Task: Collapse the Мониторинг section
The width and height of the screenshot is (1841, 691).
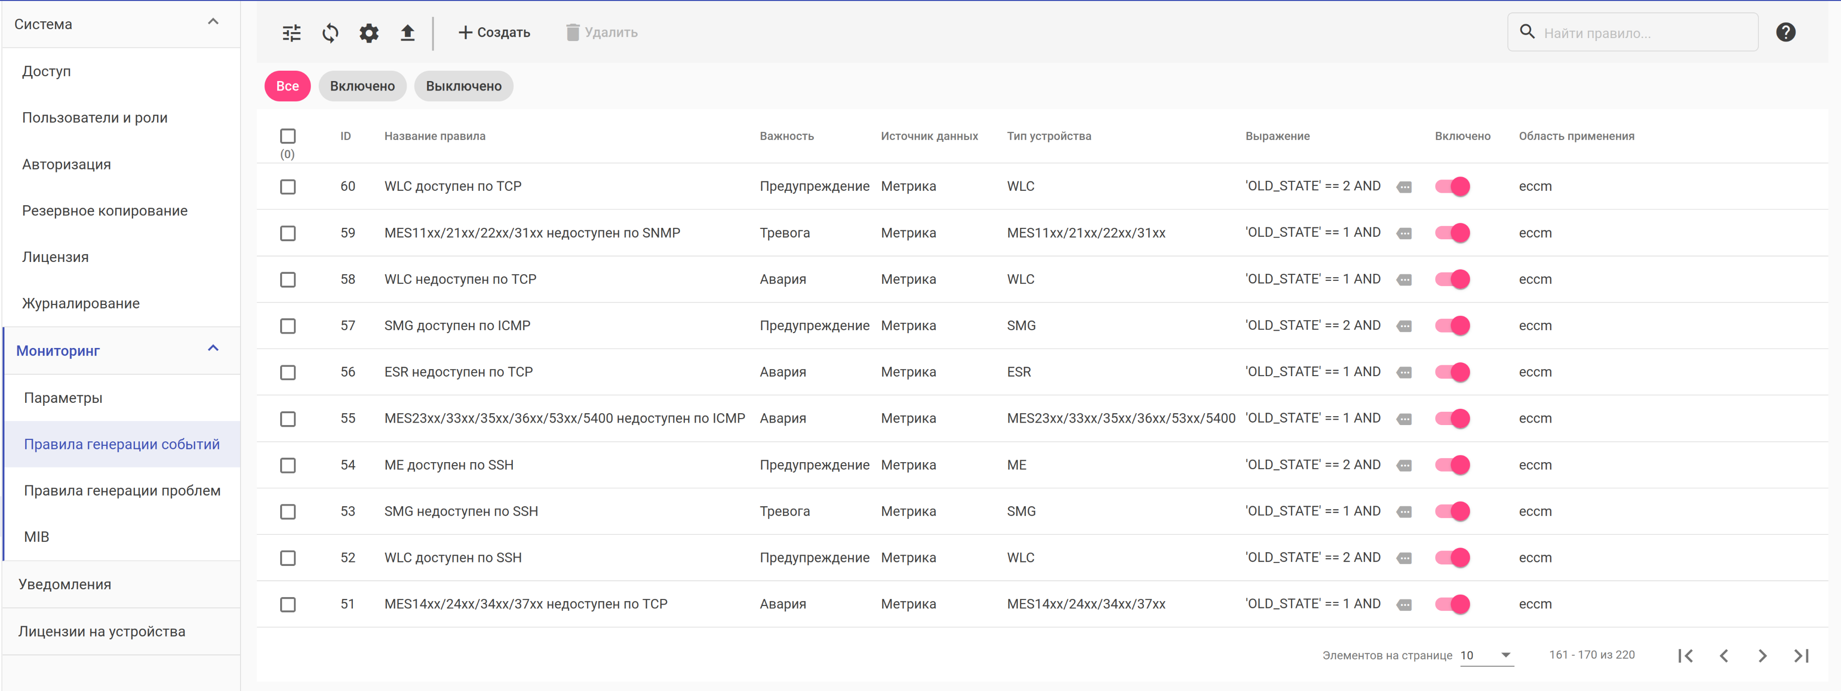Action: [213, 349]
